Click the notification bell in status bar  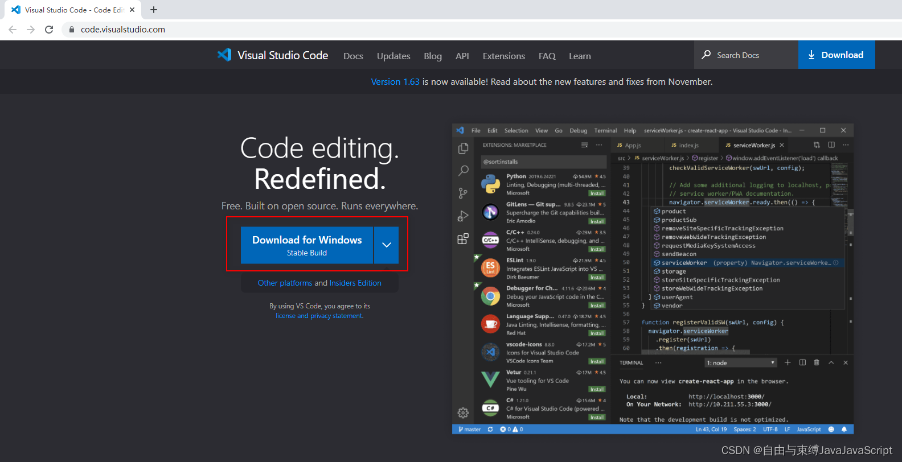click(844, 430)
